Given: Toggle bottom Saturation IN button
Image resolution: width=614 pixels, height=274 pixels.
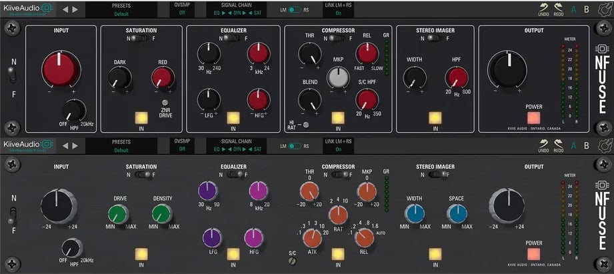Looking at the screenshot, I should pos(141,255).
